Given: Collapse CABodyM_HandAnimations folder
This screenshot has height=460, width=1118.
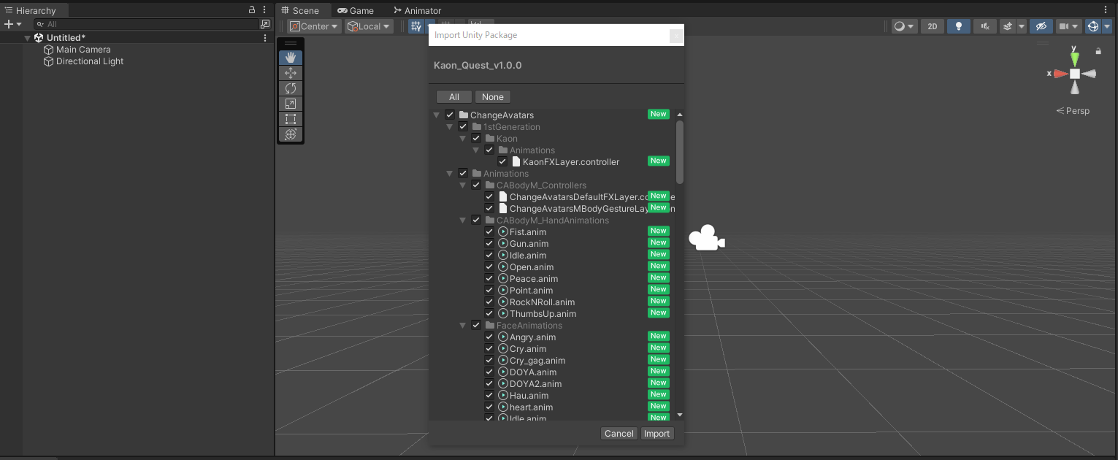Looking at the screenshot, I should 463,221.
